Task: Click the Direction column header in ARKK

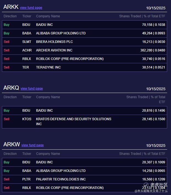Action: 10,16
